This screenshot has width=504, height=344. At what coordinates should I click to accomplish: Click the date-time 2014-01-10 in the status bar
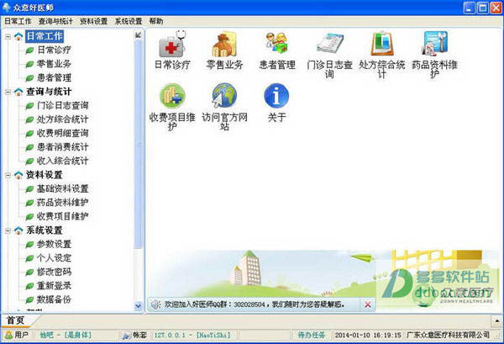coord(368,336)
